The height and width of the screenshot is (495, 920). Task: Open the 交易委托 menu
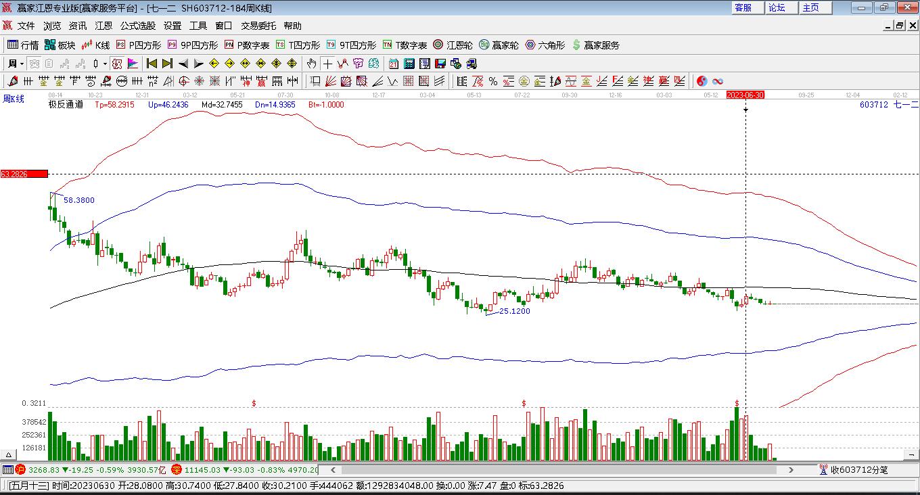tap(258, 26)
